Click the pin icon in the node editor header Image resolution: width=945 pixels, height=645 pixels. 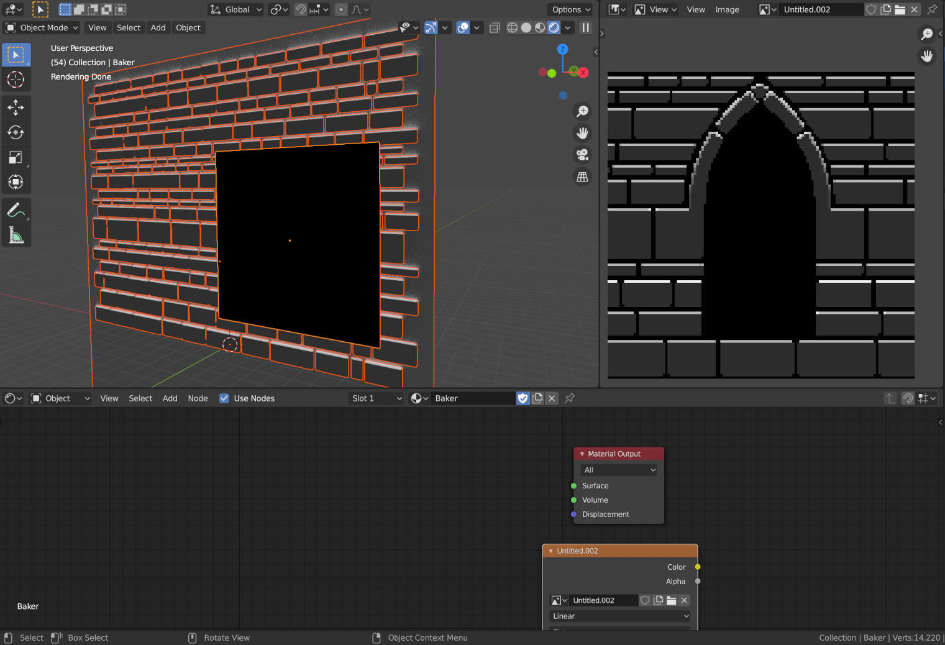569,398
